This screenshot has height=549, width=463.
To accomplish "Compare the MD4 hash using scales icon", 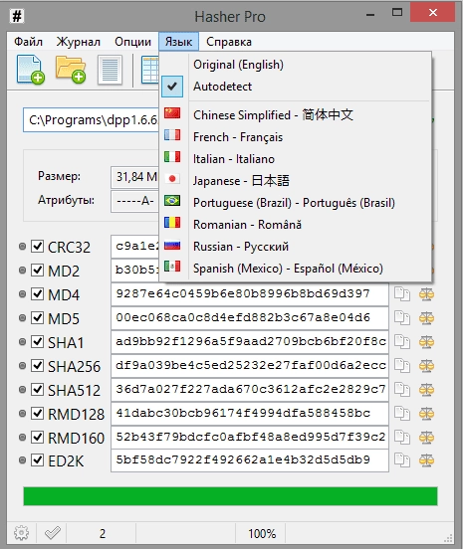I will [x=426, y=294].
